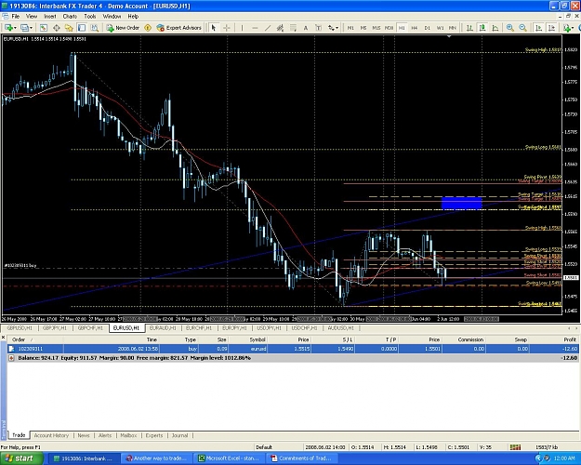Open the Navigator panel

[69, 28]
